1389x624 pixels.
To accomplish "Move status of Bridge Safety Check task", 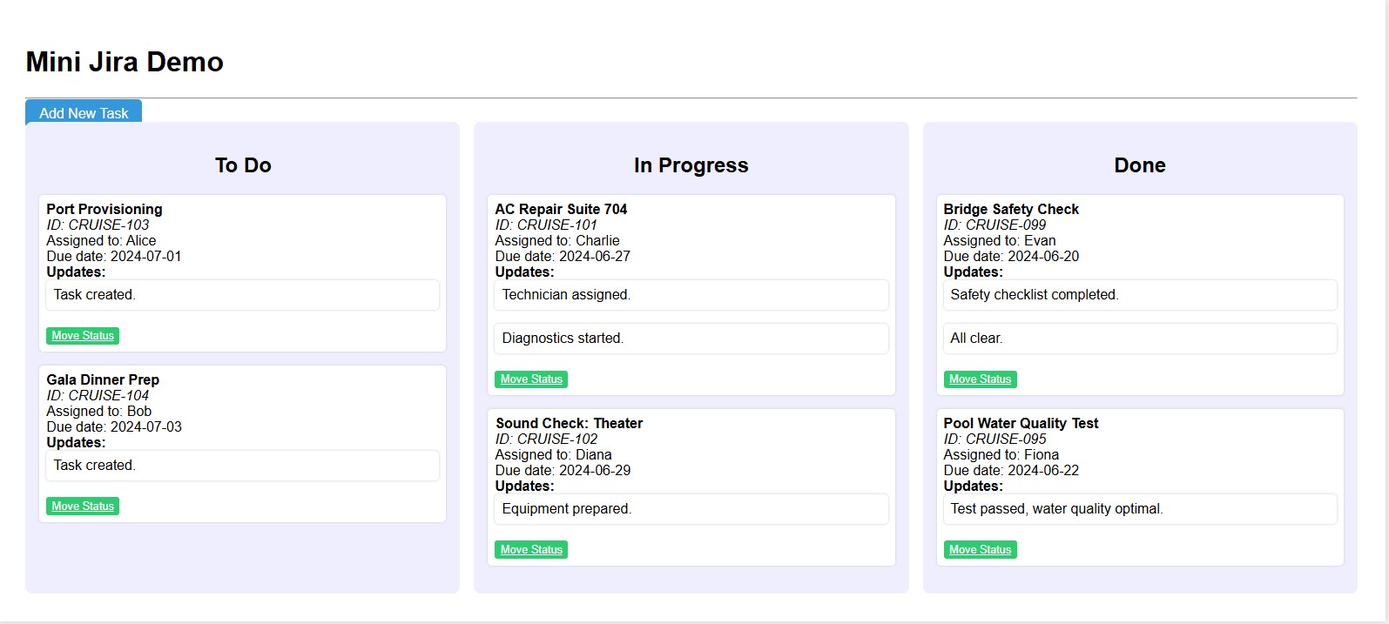I will tap(980, 379).
